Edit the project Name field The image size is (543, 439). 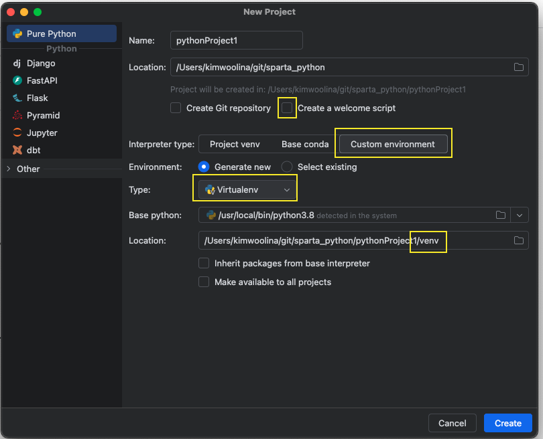(x=237, y=40)
